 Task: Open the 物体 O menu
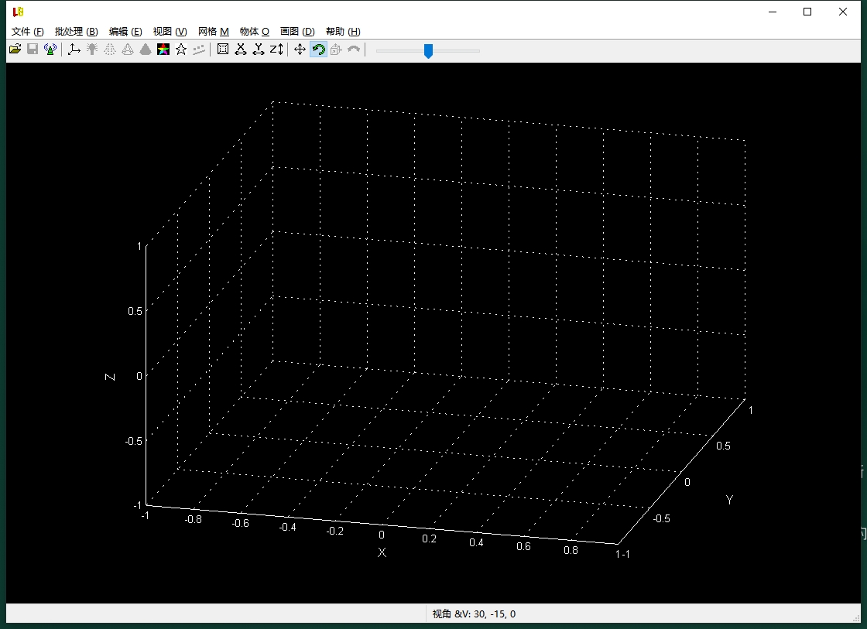click(255, 32)
